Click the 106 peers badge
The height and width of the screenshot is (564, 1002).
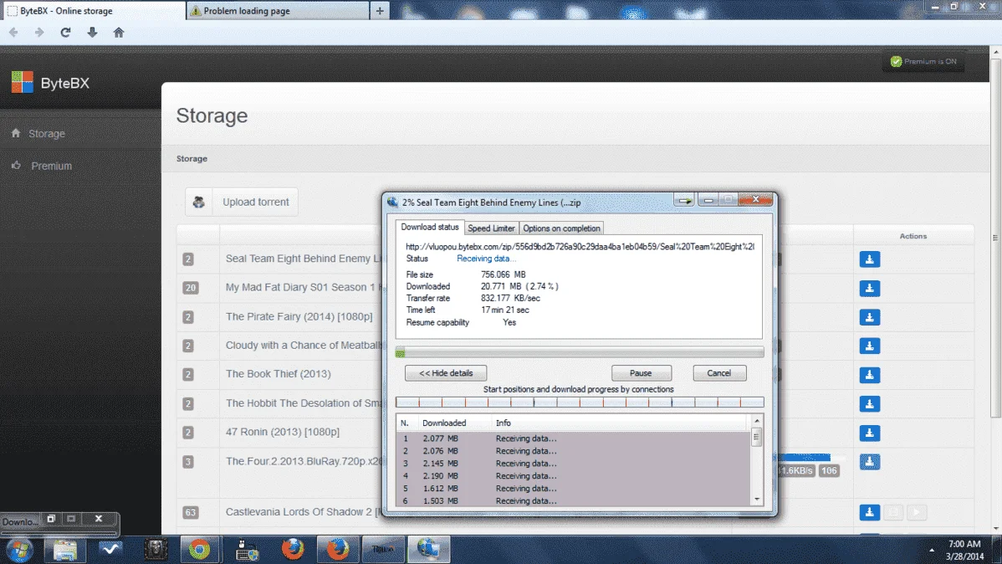[829, 470]
